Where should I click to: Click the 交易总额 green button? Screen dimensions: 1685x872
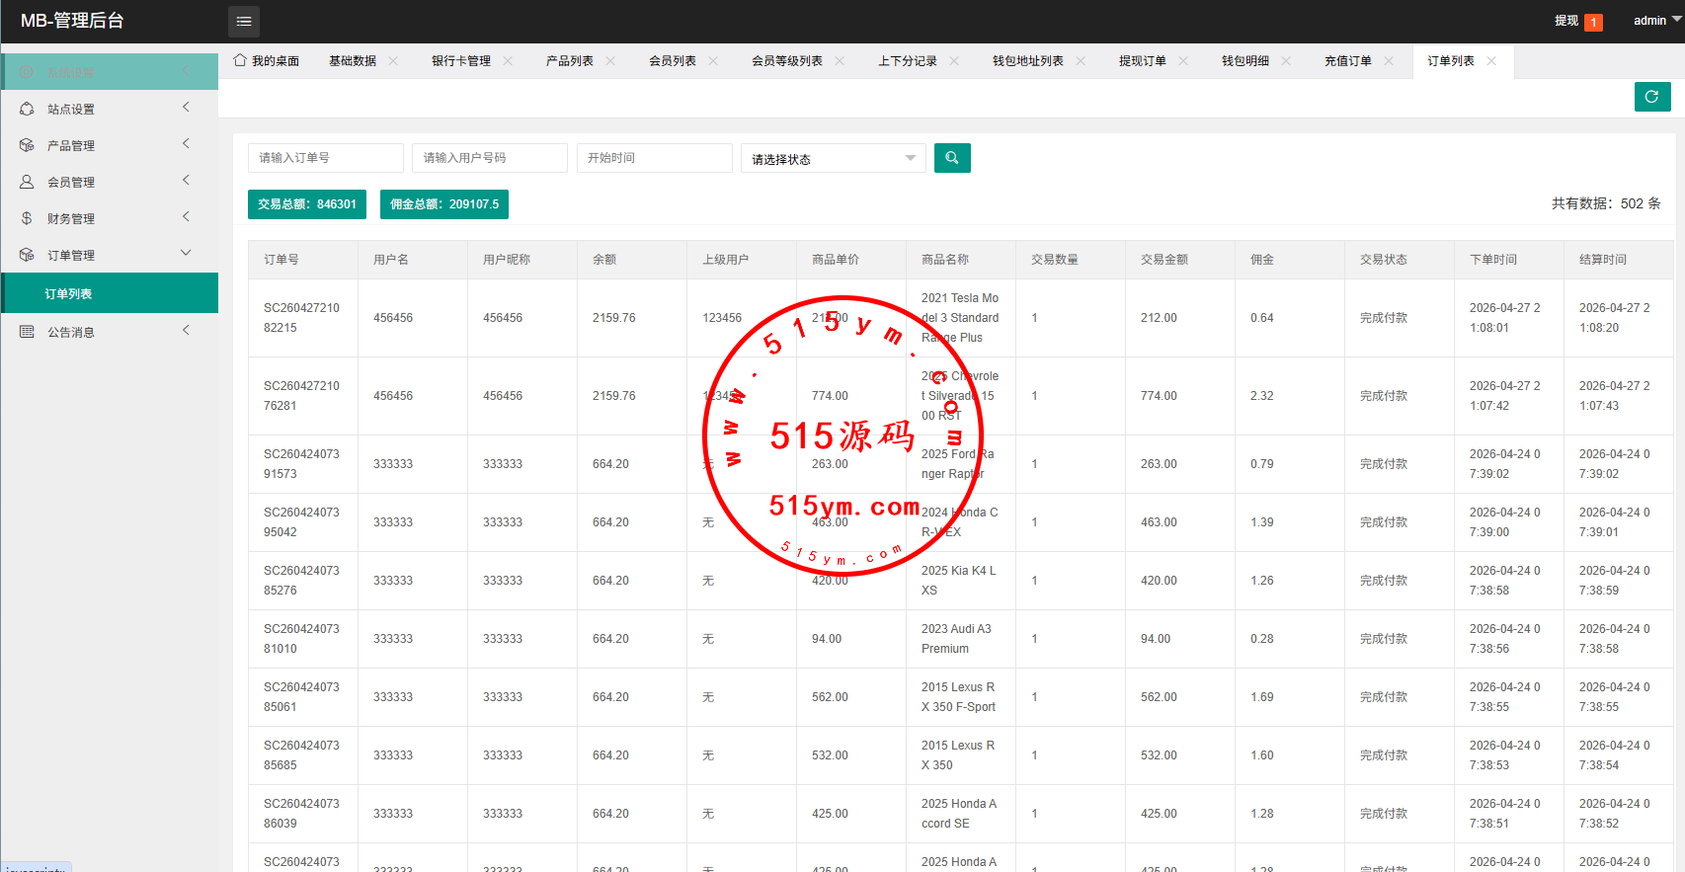coord(306,204)
